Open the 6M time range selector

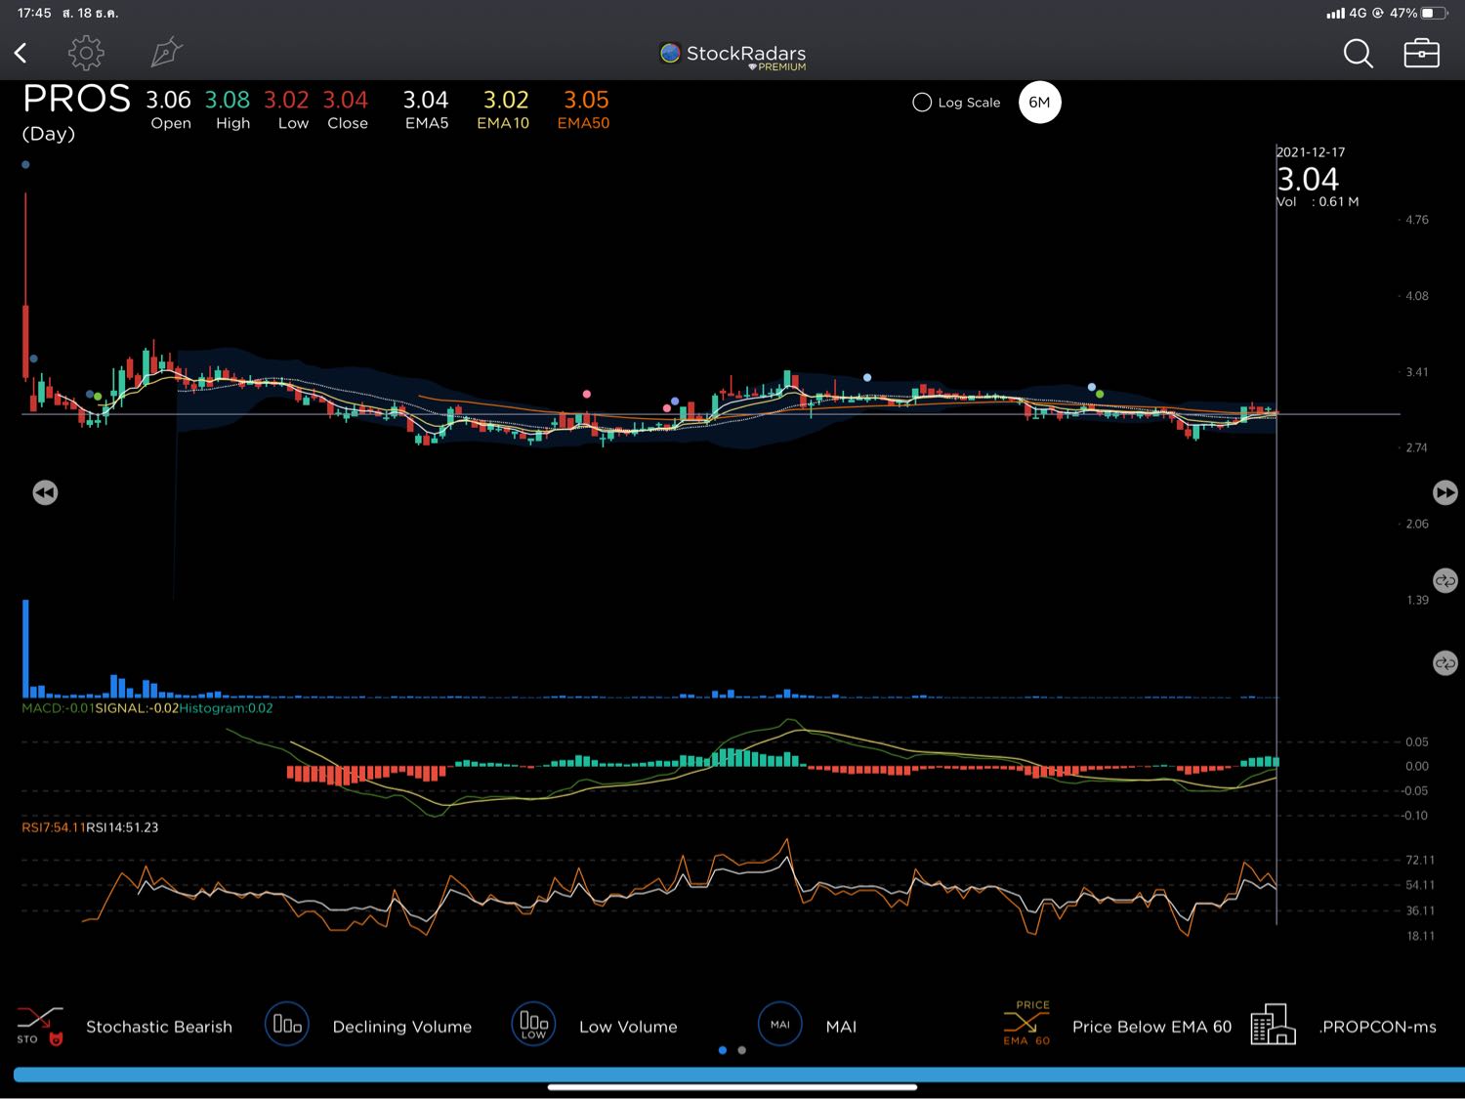coord(1039,103)
